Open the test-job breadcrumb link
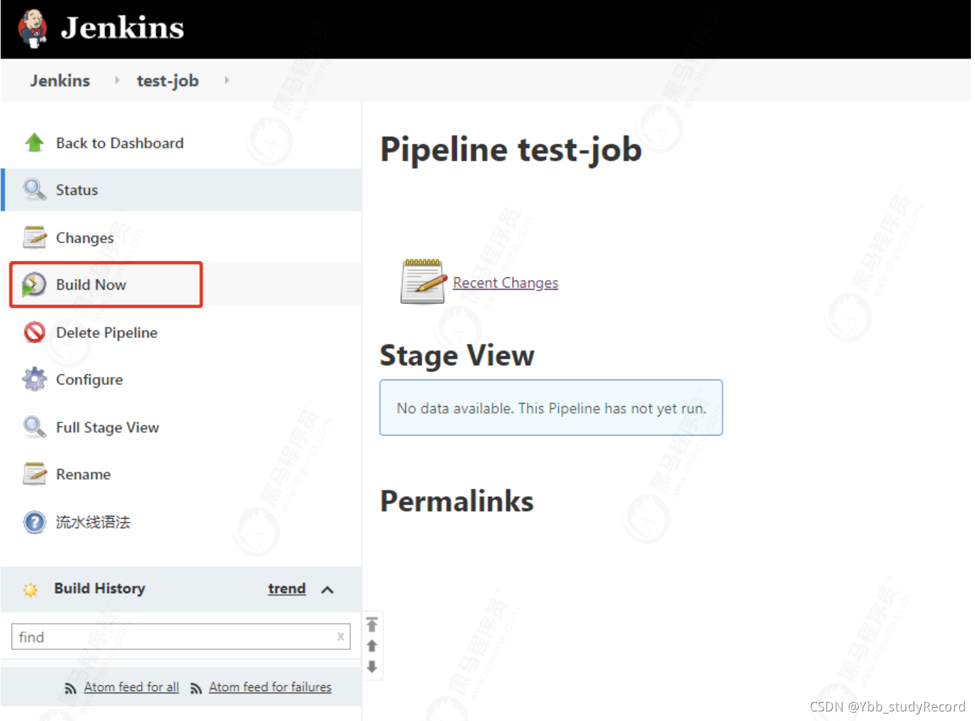The image size is (975, 721). [x=167, y=80]
